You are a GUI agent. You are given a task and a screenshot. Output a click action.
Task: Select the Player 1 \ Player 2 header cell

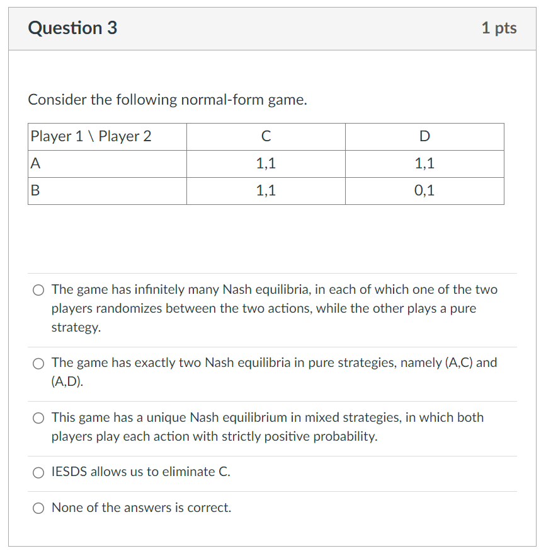[84, 136]
